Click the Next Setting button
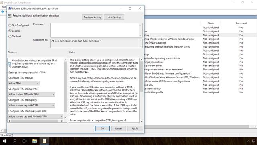Screen dimensions: 257x145 coord(114,17)
